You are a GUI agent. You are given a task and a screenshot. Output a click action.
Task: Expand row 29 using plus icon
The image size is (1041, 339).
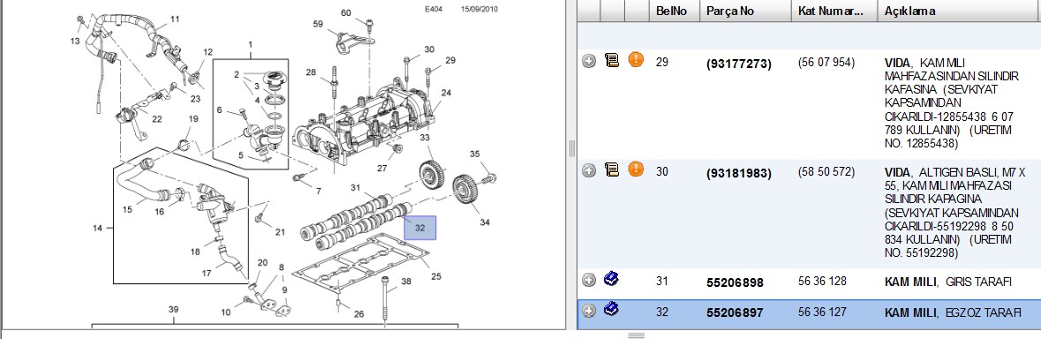589,61
